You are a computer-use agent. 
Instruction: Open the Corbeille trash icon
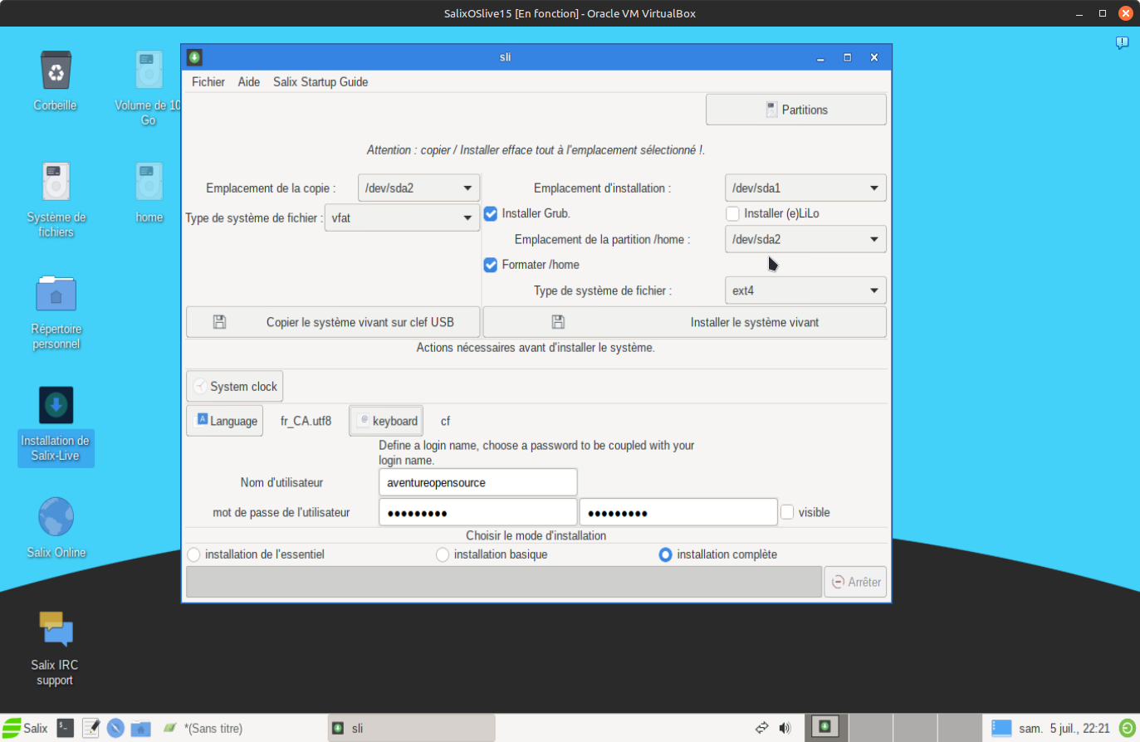point(56,71)
